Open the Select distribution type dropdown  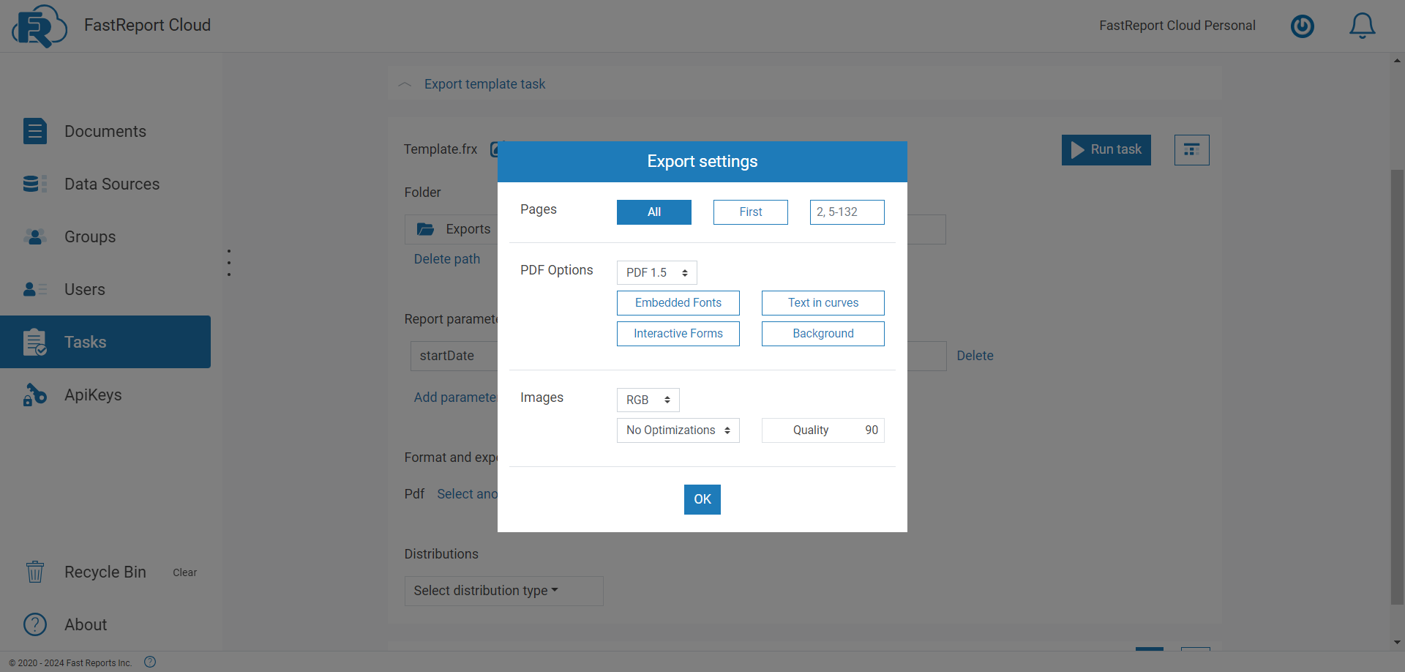coord(503,591)
